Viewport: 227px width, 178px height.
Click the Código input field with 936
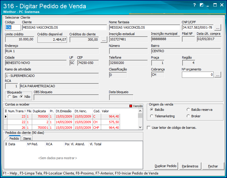(13, 27)
